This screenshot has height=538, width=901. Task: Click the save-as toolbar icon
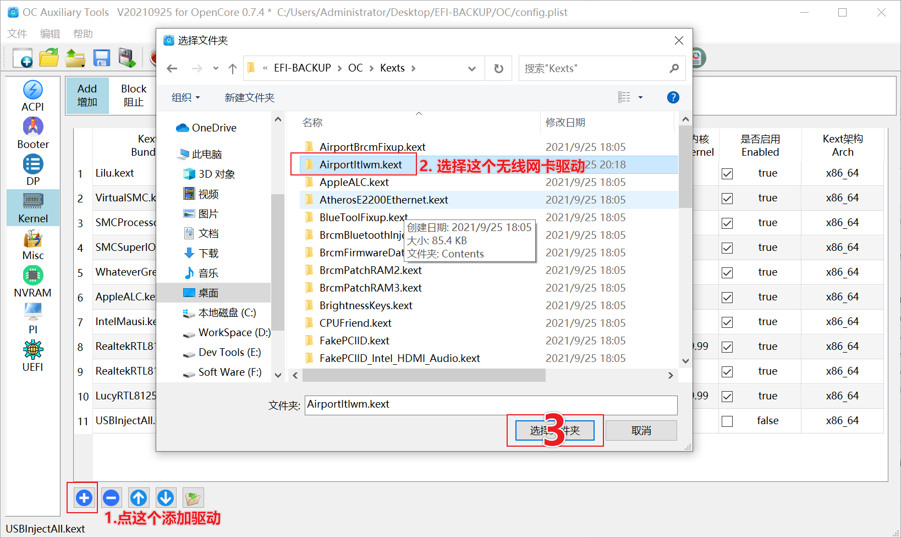coord(128,58)
